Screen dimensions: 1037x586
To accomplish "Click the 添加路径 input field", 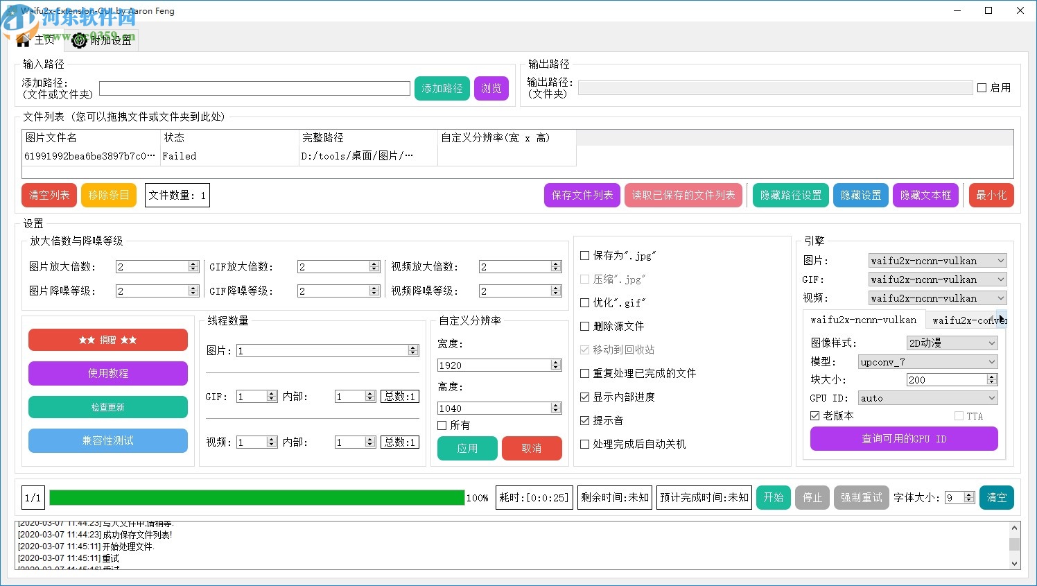I will point(254,88).
